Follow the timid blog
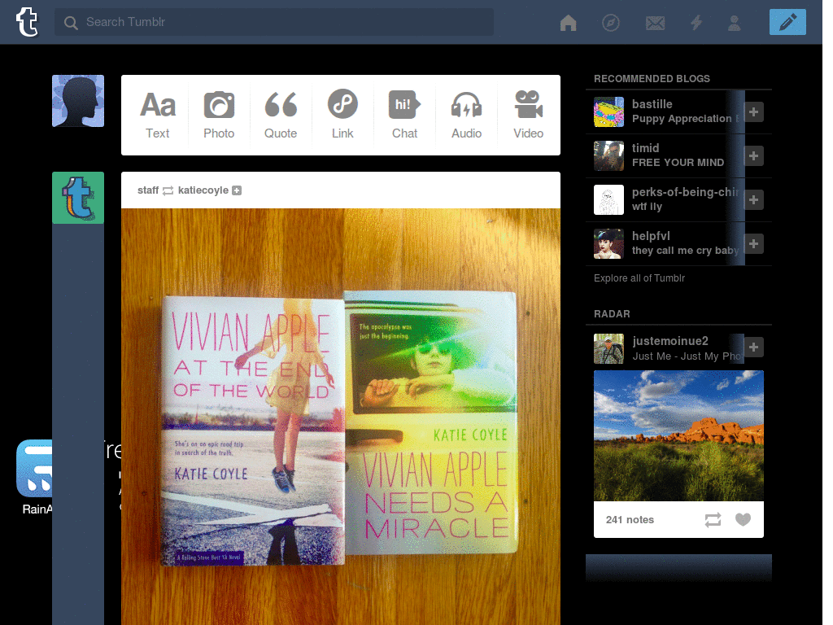 (x=753, y=155)
